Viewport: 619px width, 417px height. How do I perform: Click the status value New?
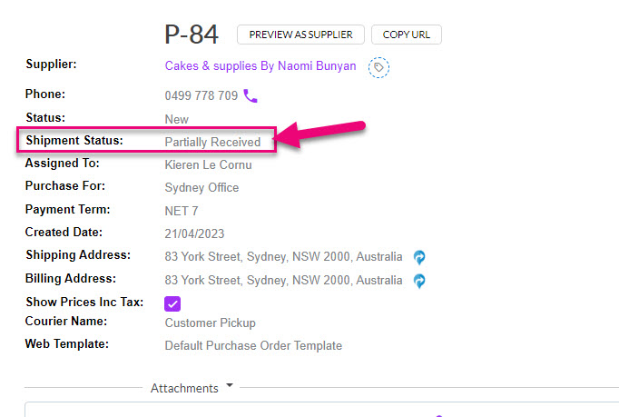point(176,119)
